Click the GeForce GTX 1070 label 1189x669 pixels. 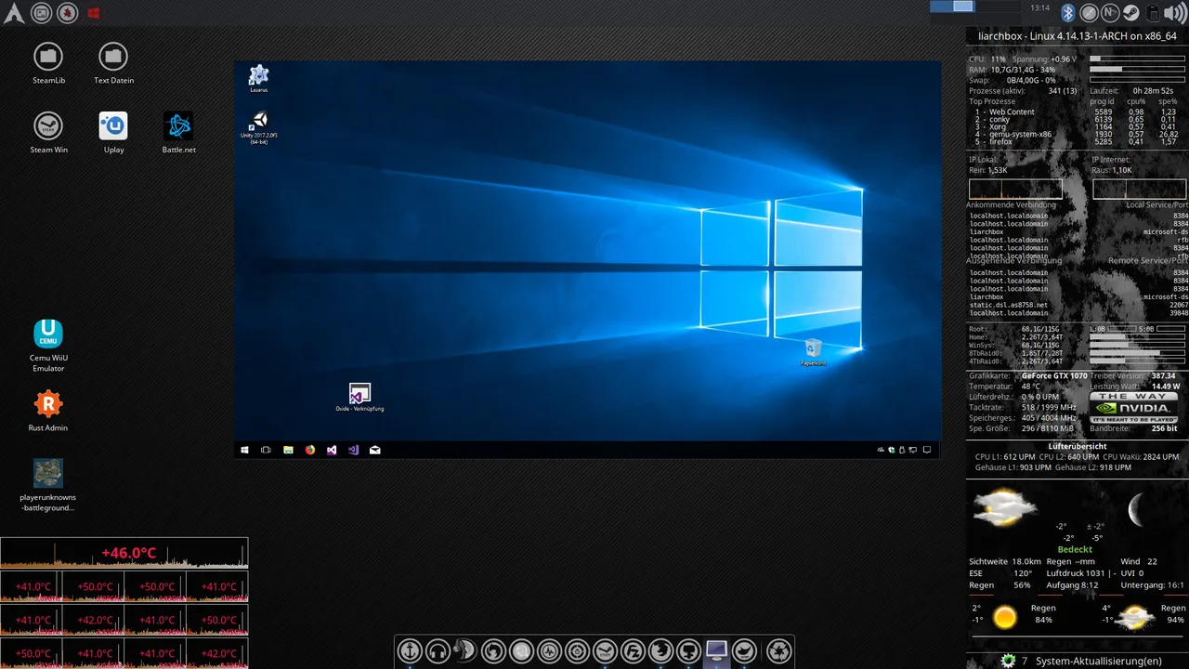point(1054,376)
